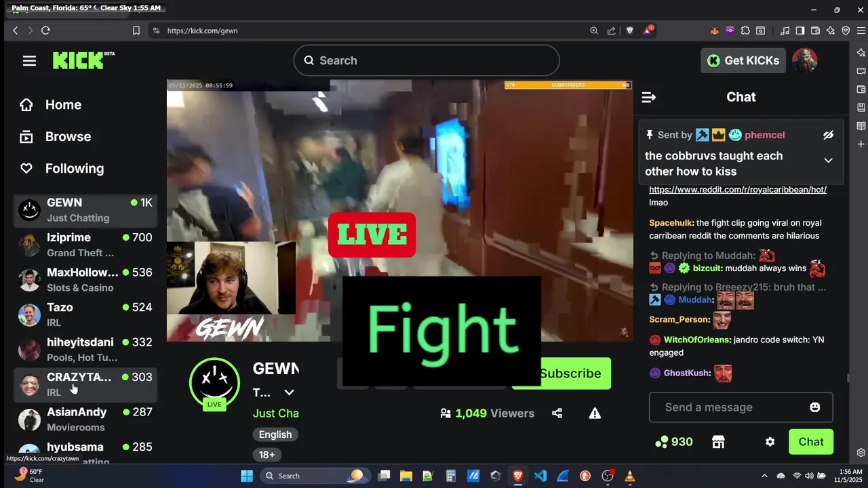
Task: Click username WitchOfOrleans in chat
Action: click(x=696, y=340)
